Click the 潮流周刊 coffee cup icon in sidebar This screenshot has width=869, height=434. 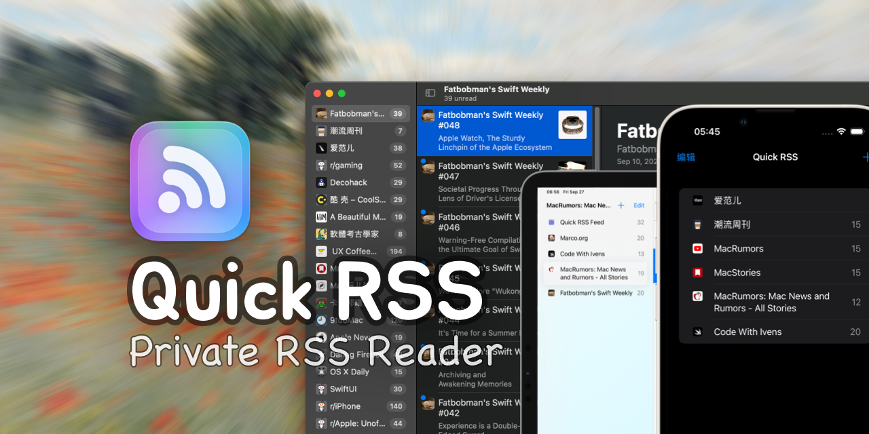pyautogui.click(x=321, y=131)
